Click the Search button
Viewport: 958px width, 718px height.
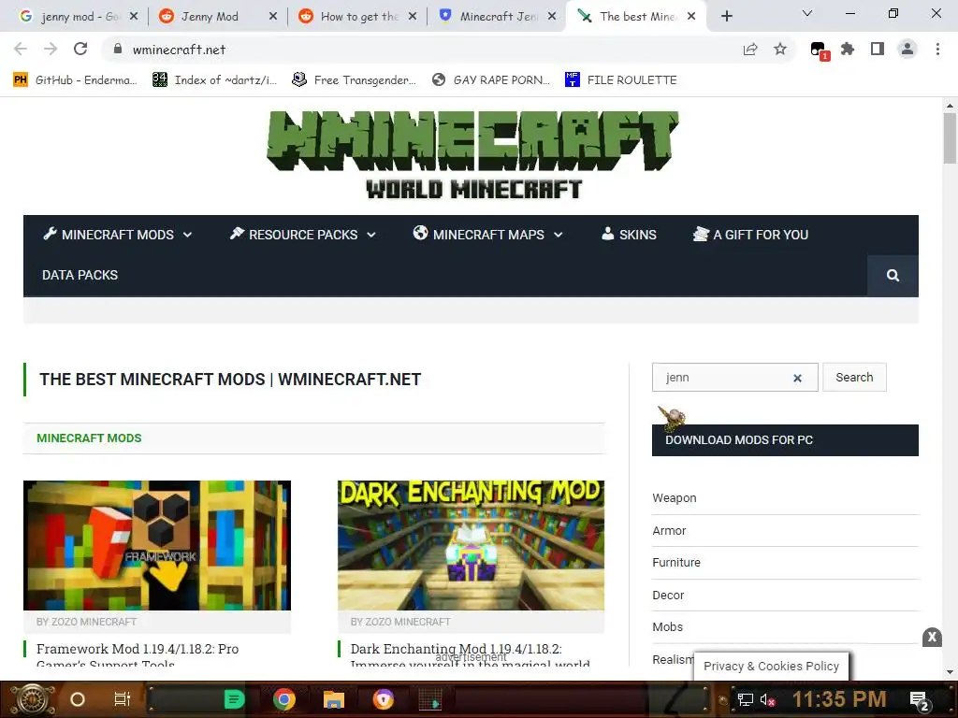coord(854,378)
